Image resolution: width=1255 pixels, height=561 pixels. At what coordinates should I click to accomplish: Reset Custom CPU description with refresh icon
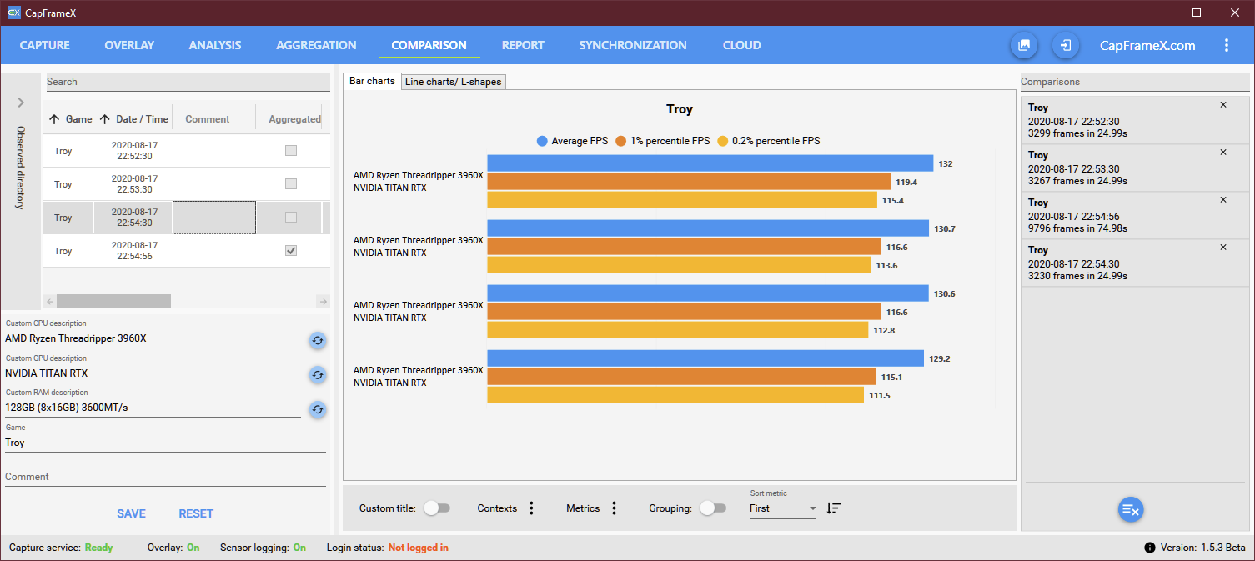(318, 340)
